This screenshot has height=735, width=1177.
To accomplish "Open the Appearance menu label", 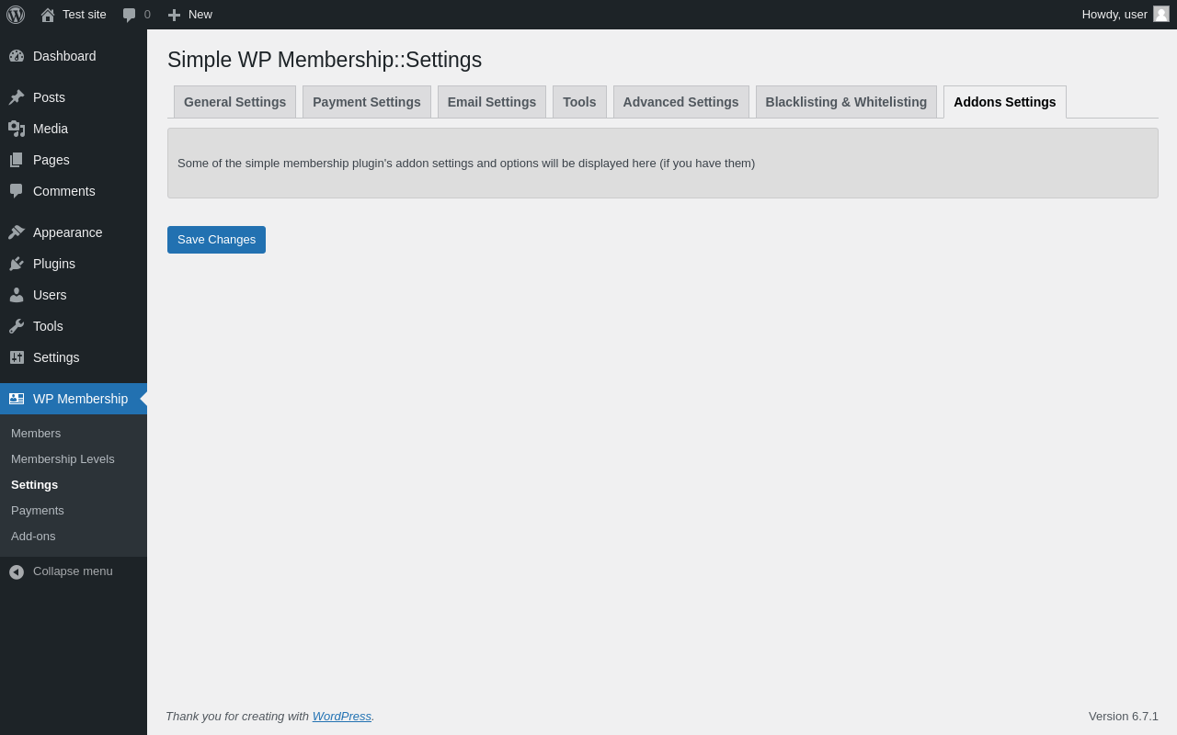I will click(x=68, y=232).
